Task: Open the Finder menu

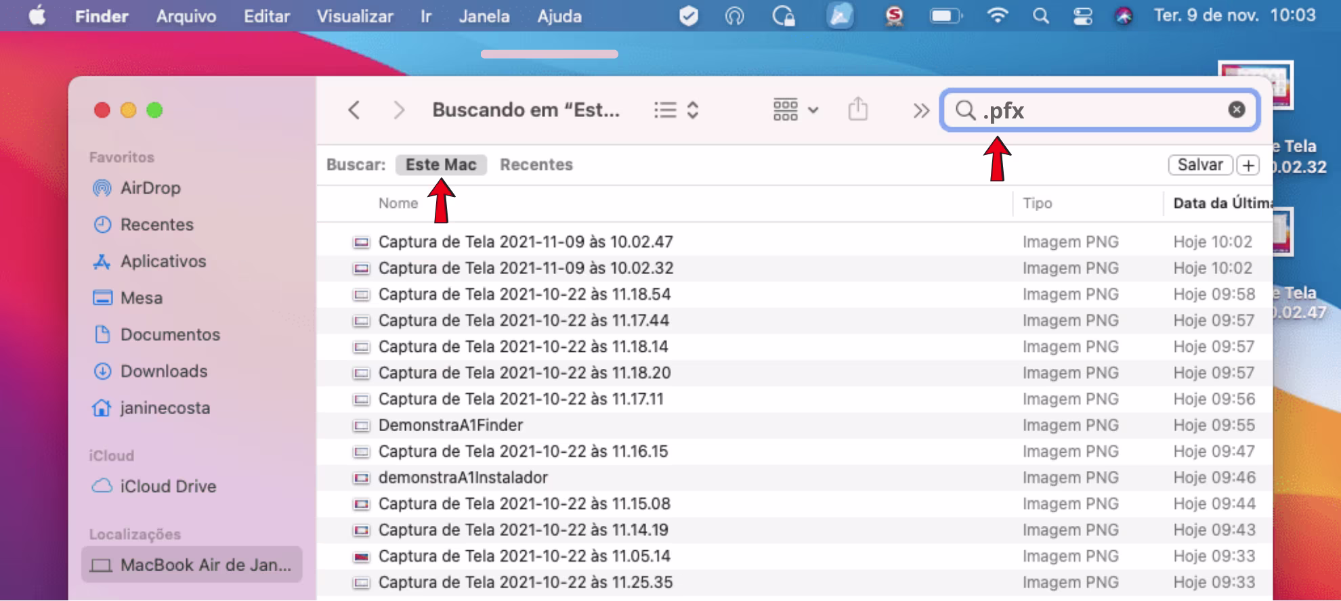Action: [x=102, y=16]
